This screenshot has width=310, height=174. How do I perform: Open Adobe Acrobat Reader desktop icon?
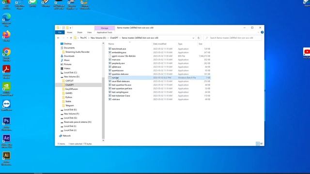click(x=6, y=72)
